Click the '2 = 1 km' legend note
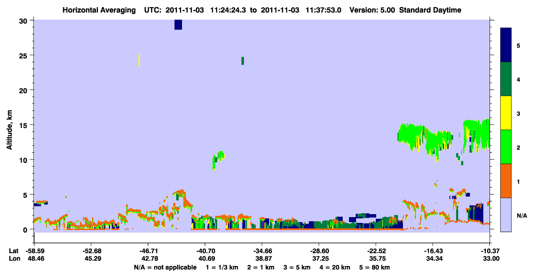The image size is (544, 279). coord(261,267)
